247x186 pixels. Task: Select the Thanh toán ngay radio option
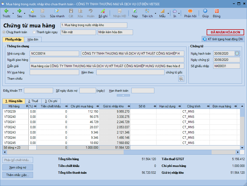(34, 32)
